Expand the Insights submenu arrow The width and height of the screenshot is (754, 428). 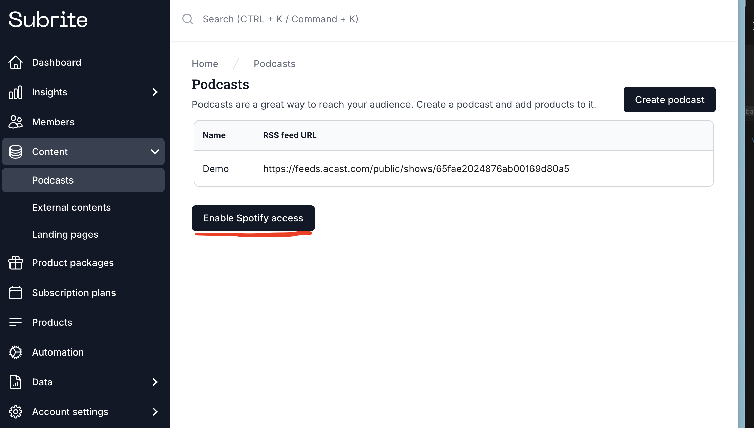(x=155, y=92)
